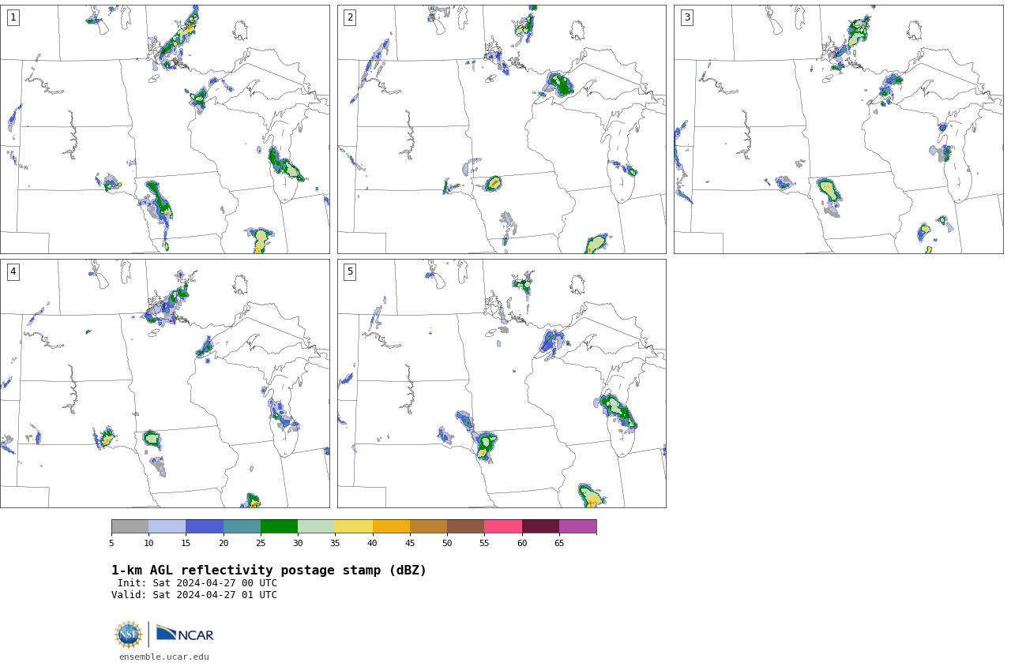This screenshot has width=1011, height=666.
Task: Click the pale green 30-35 dBZ swatch
Action: click(x=317, y=526)
